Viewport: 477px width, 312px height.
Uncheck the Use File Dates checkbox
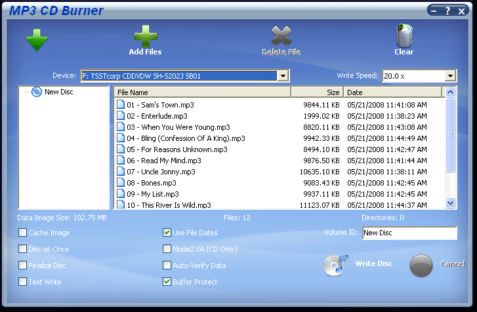click(x=167, y=233)
